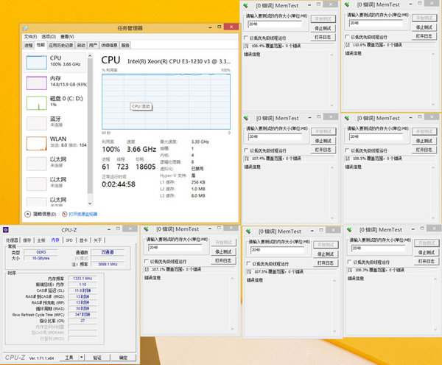Click 停止测试 in the 108.4% MemTest window
Image resolution: width=442 pixels, height=365 pixels.
(x=323, y=28)
